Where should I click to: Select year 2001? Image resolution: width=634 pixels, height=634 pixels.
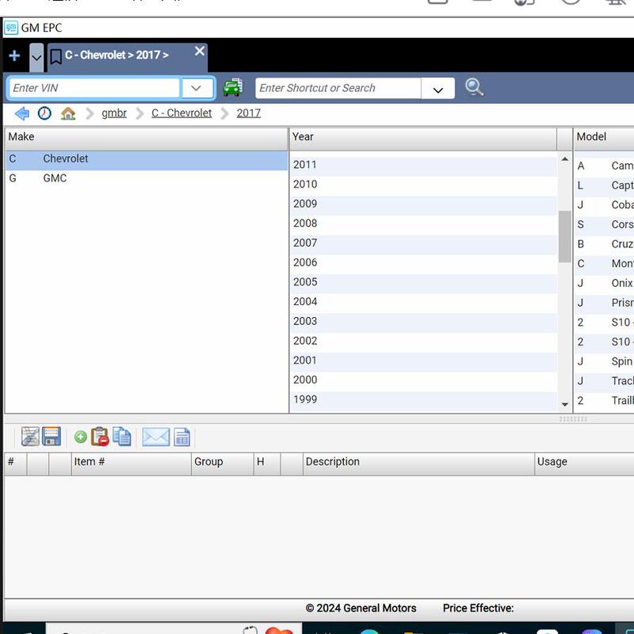(424, 361)
